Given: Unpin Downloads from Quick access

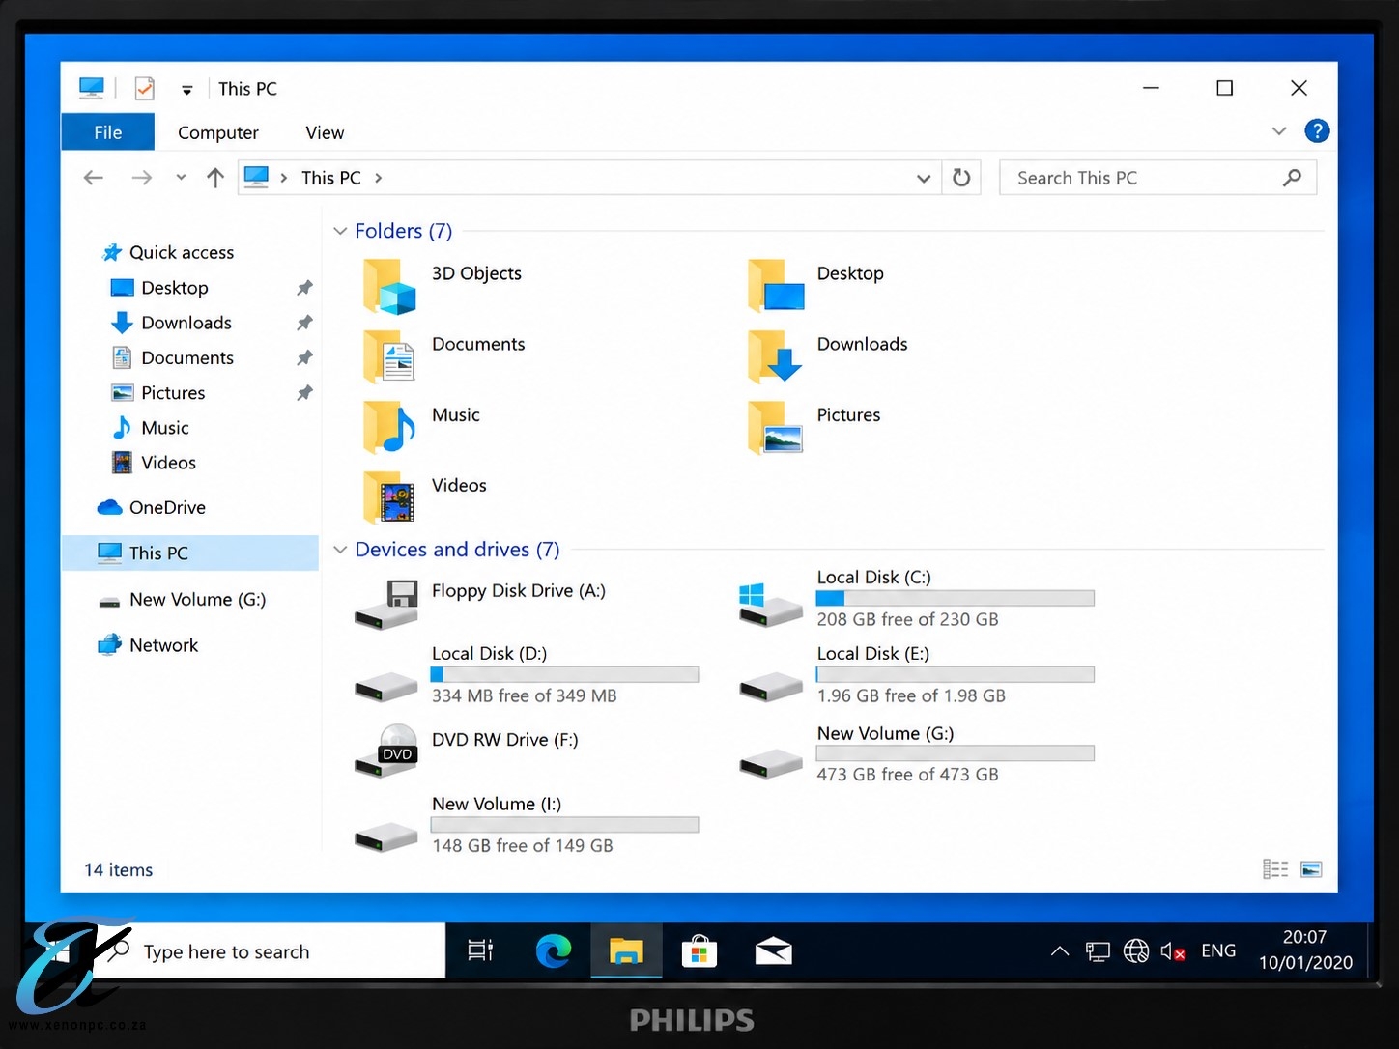Looking at the screenshot, I should pos(304,323).
